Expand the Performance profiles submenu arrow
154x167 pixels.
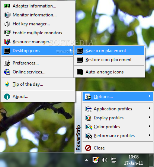point(150,135)
